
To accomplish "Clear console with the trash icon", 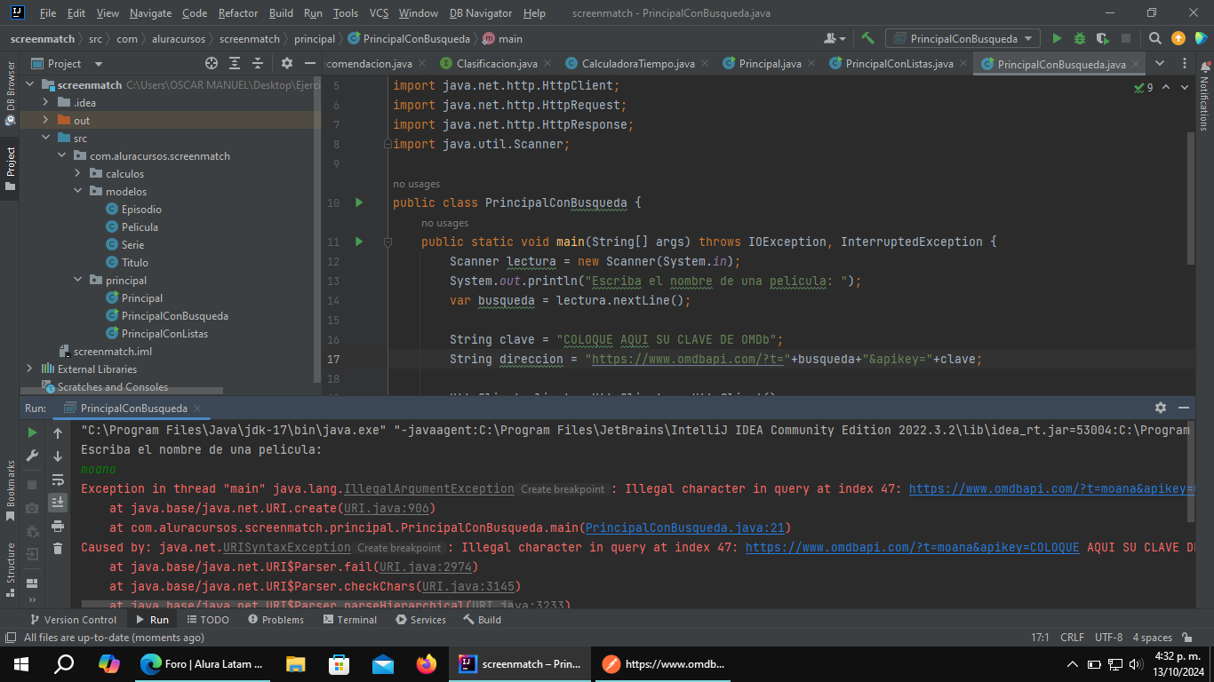I will (58, 549).
